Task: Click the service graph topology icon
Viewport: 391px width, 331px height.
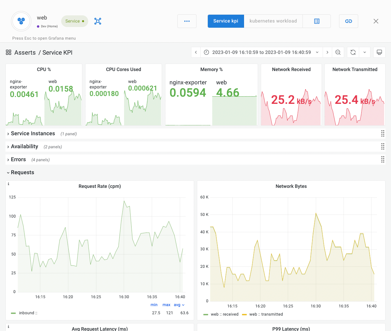Action: click(x=98, y=21)
